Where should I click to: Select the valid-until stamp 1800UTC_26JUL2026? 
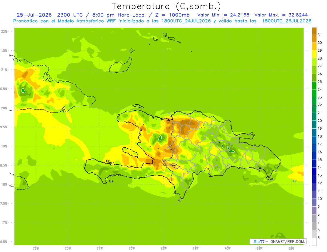click(287, 21)
